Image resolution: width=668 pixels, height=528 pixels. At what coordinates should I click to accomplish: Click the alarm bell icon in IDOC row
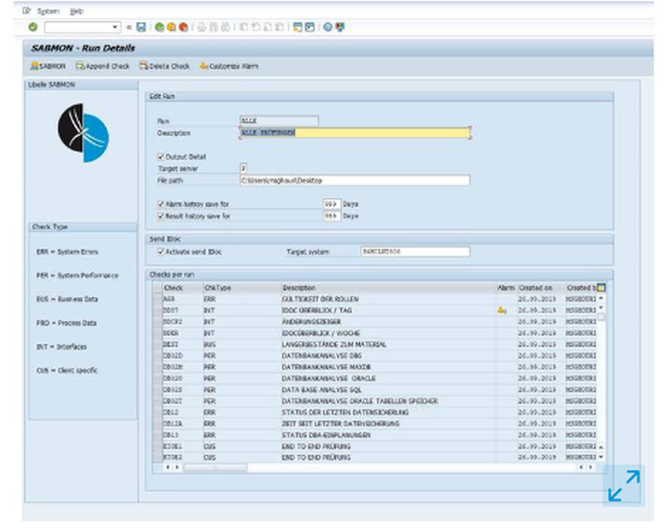[x=502, y=310]
